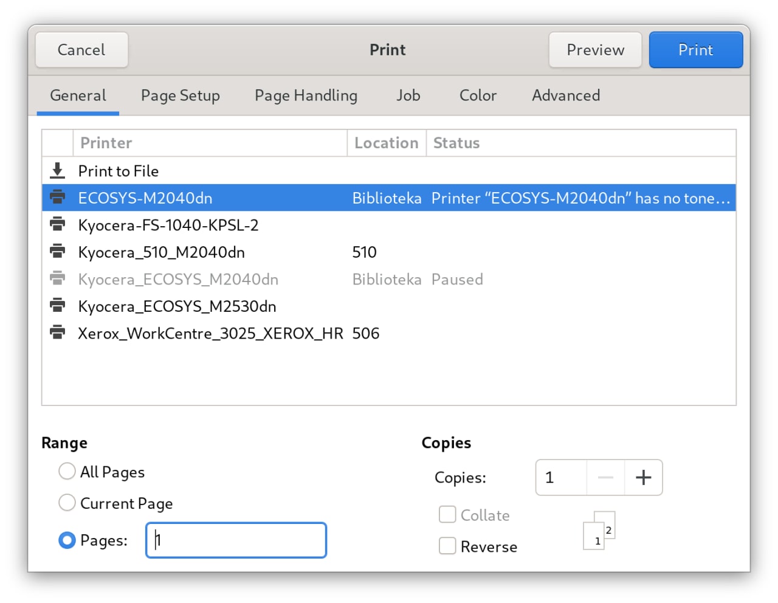Increase copies with the plus button
The image size is (778, 603).
point(643,477)
